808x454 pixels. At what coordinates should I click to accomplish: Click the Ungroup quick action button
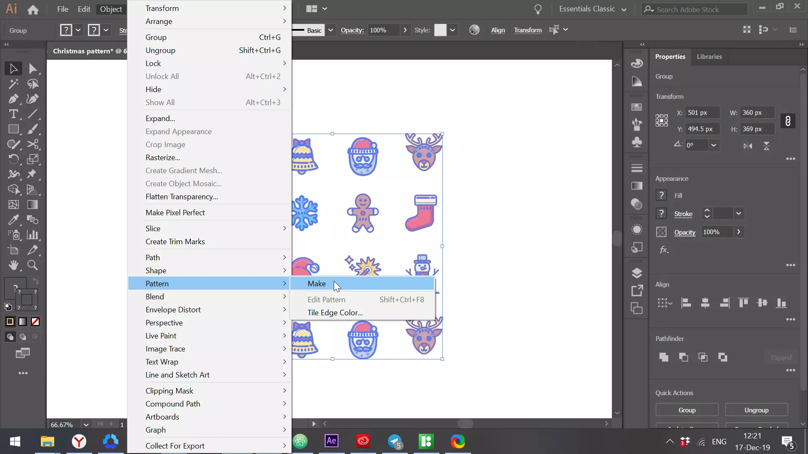[x=756, y=410]
